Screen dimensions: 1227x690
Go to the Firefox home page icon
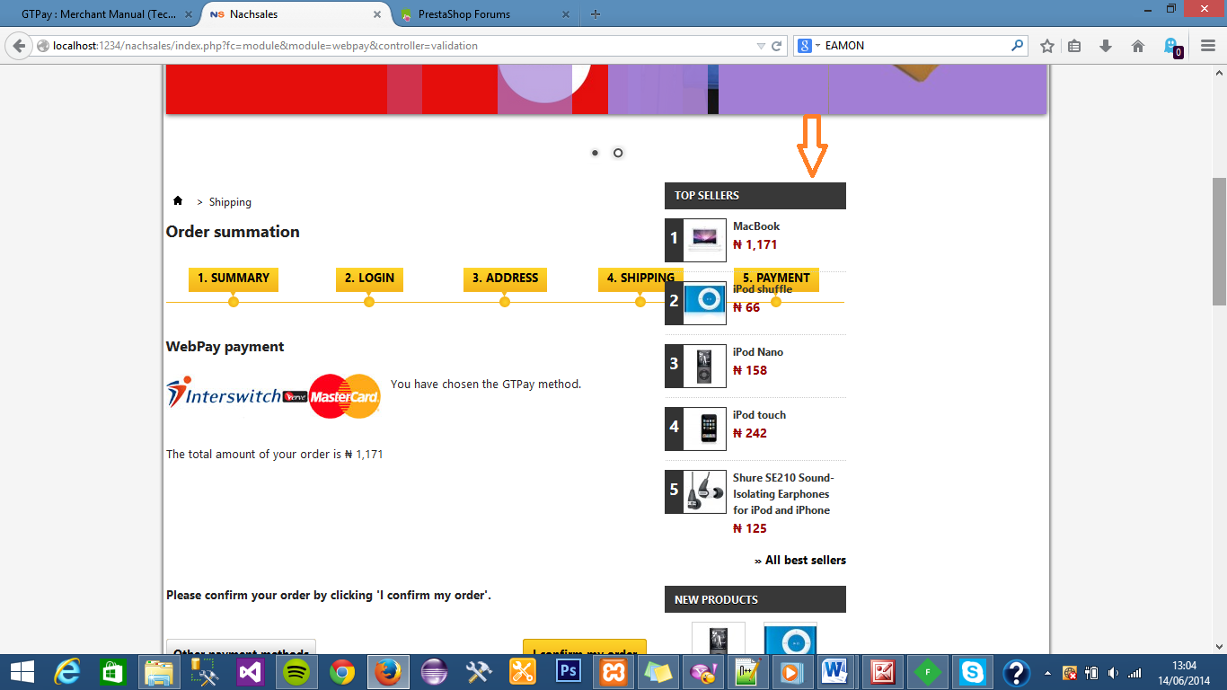(1138, 46)
